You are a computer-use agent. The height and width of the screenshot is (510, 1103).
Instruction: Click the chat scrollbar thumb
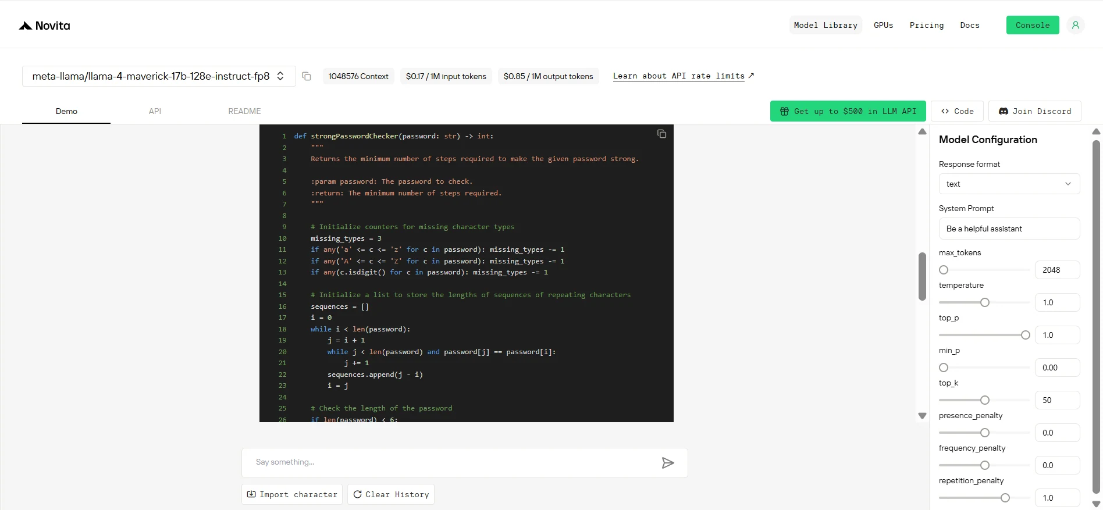click(922, 276)
